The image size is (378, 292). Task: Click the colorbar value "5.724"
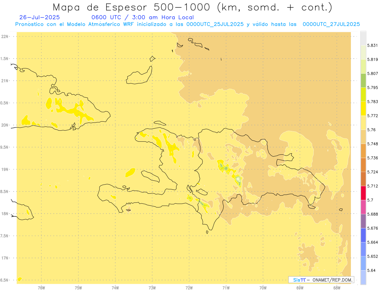(373, 172)
